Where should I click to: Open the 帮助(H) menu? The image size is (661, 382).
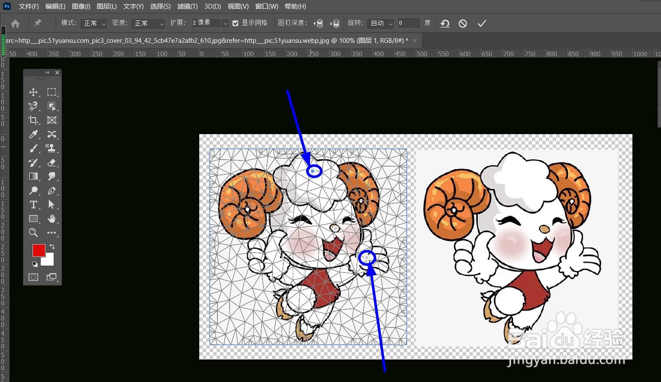pyautogui.click(x=295, y=6)
